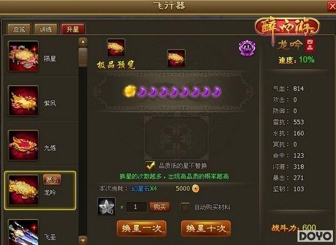Open the 极品预览 preview aircraft thumbnail

(x=116, y=48)
